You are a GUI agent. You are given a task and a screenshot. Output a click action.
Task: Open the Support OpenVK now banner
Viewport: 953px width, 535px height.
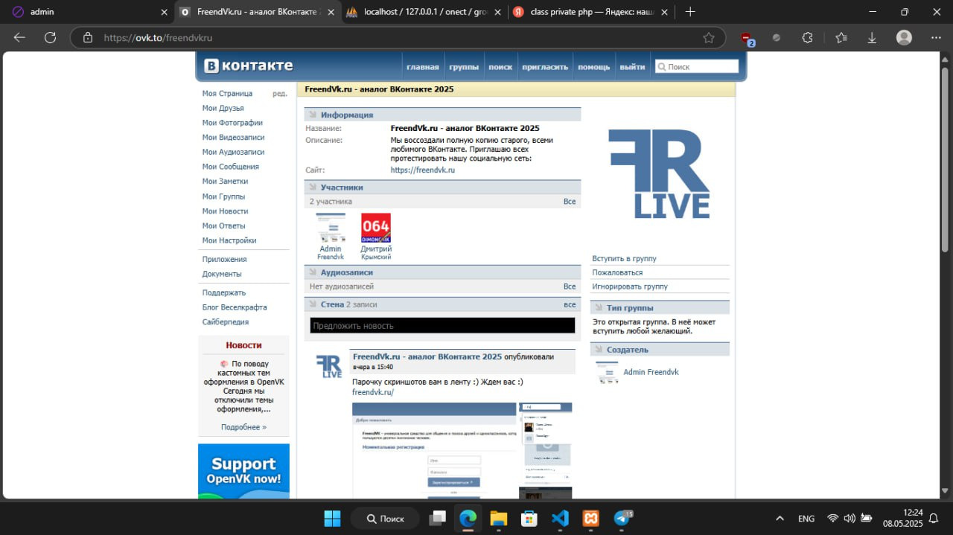click(243, 471)
